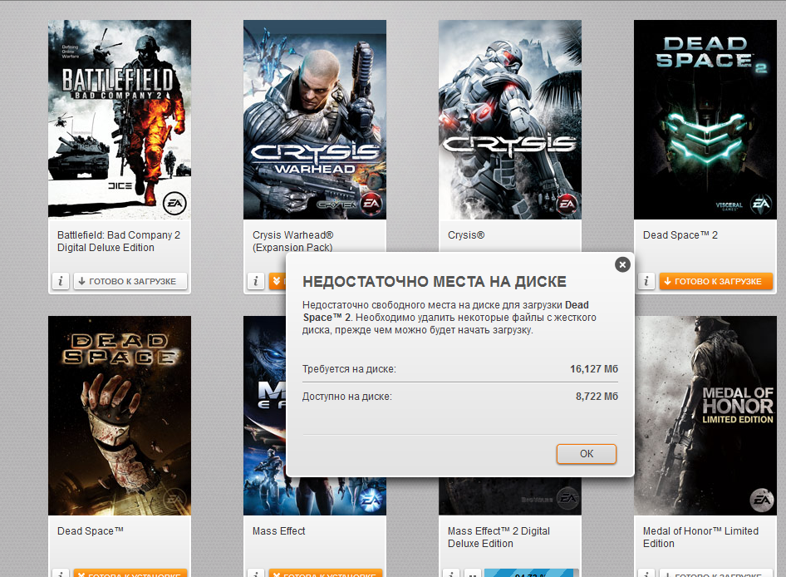Click the dialog's disk space explanation paragraph
The height and width of the screenshot is (577, 786).
pyautogui.click(x=449, y=318)
